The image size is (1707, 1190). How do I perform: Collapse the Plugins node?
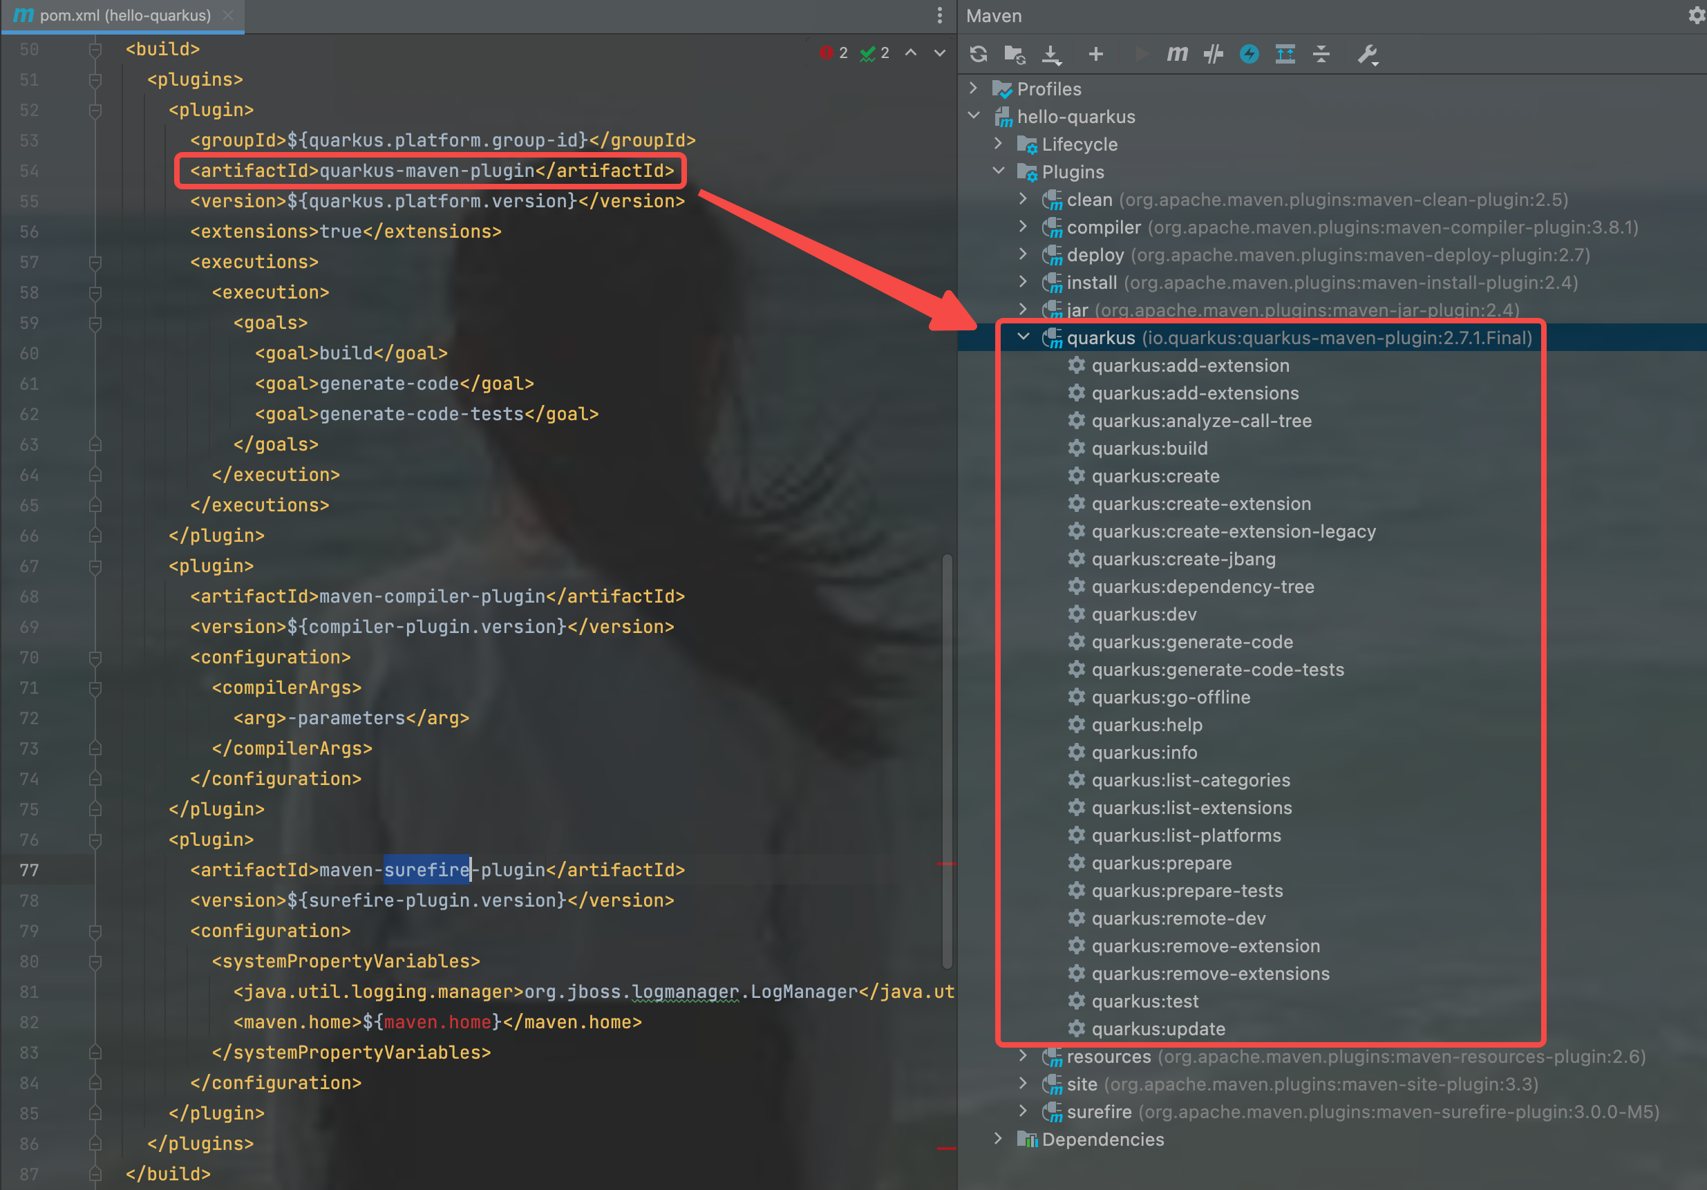pyautogui.click(x=999, y=171)
